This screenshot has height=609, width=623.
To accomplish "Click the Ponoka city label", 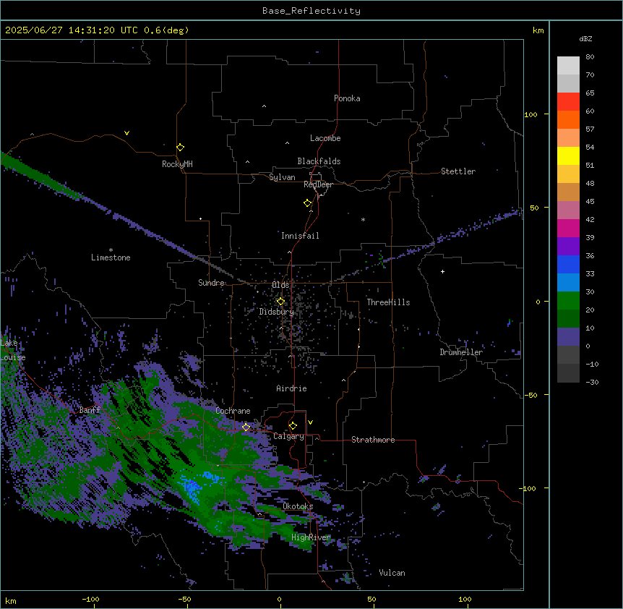I will tap(347, 98).
